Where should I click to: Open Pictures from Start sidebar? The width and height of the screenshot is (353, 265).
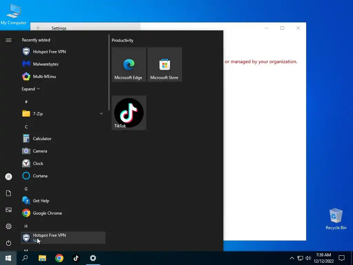(x=9, y=210)
